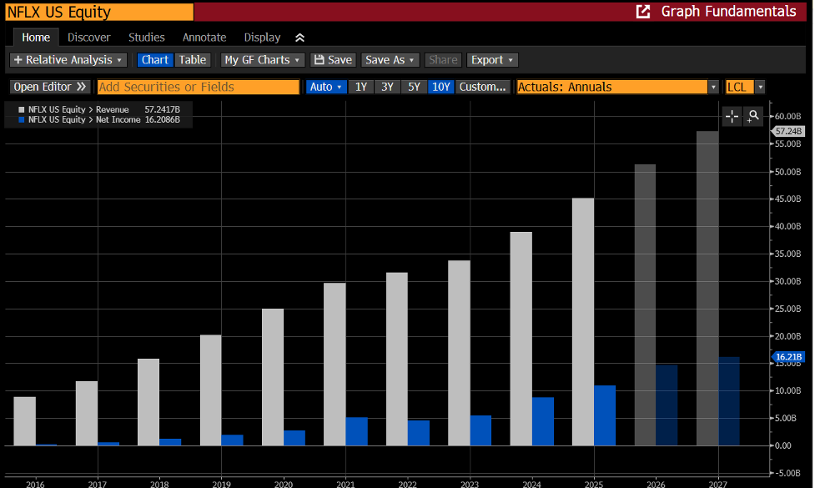Click the Save button with disk icon
815x488 pixels.
coord(334,60)
